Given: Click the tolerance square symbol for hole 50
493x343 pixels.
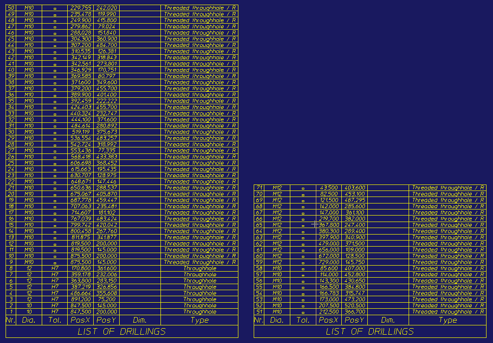Looking at the screenshot, I should pyautogui.click(x=54, y=7).
